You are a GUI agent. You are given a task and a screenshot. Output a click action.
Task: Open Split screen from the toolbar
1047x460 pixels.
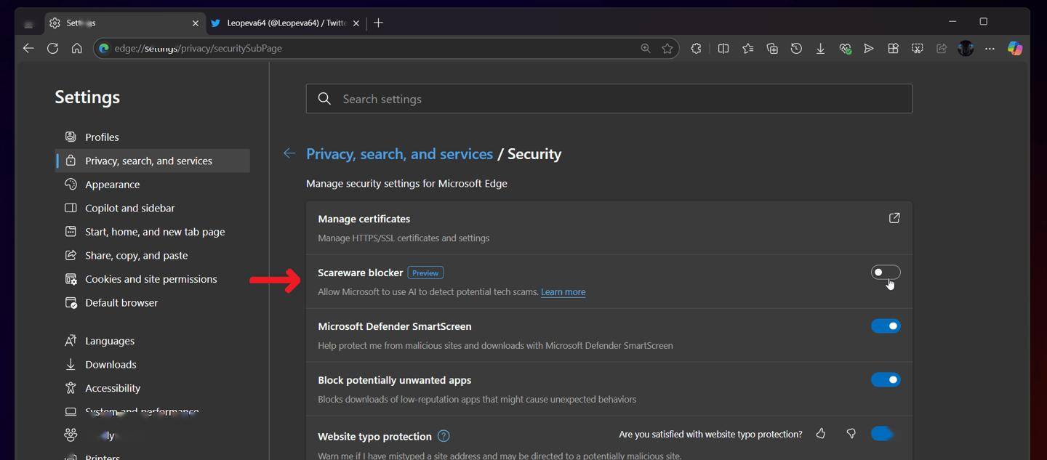(x=723, y=49)
